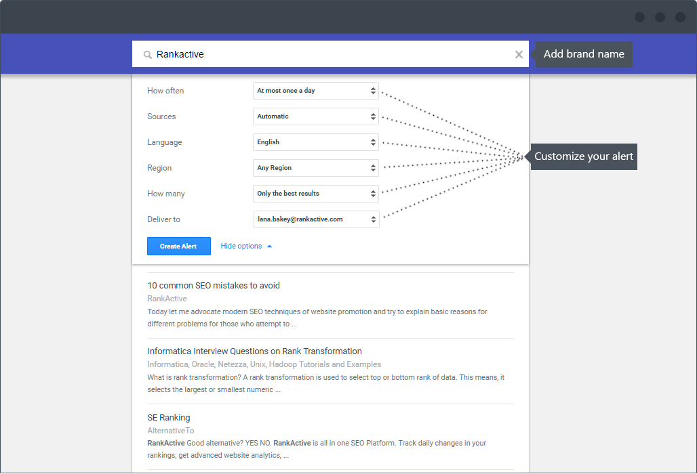697x474 pixels.
Task: Focus the search field containing Rankactive
Action: coord(330,54)
